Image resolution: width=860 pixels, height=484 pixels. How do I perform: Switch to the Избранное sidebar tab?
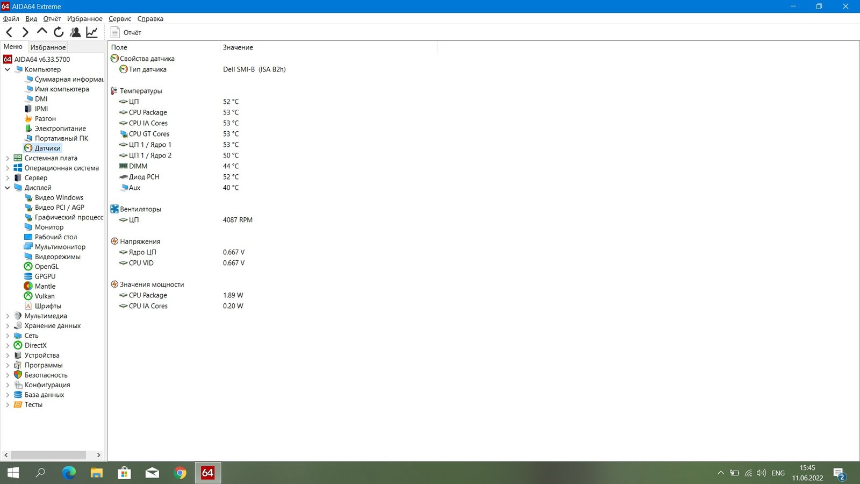[48, 47]
